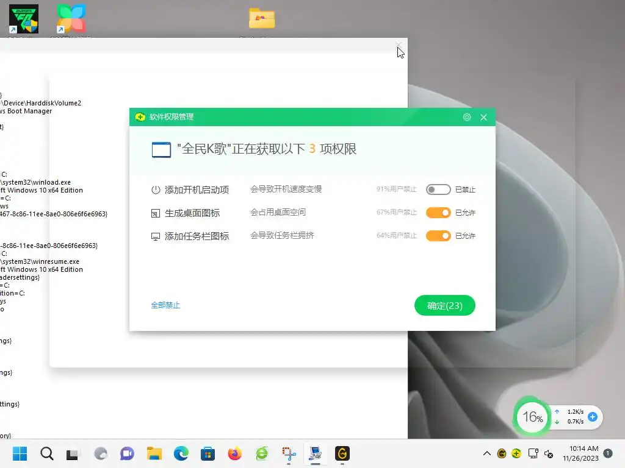Toggle the 添加任务栏图标 permission switch
The height and width of the screenshot is (468, 625).
(438, 236)
